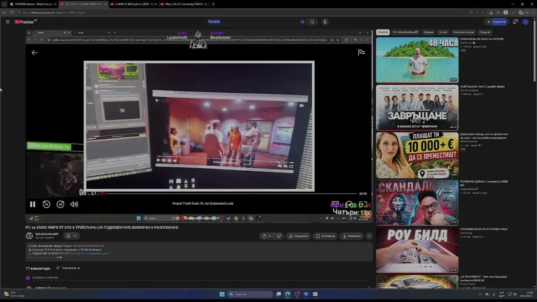The width and height of the screenshot is (537, 302).
Task: Open browser Settings and more ellipsis
Action: tap(513, 13)
